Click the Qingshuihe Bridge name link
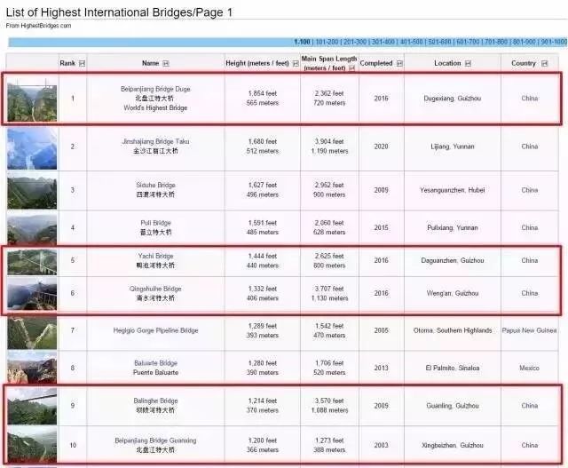568x468 pixels. [x=155, y=289]
